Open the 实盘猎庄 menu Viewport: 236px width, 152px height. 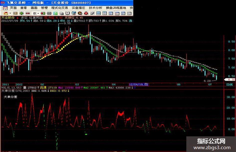(78, 8)
